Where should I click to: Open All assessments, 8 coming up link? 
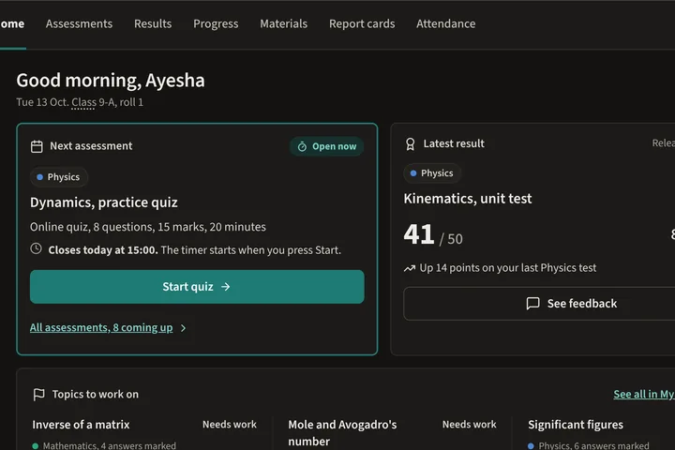tap(101, 328)
